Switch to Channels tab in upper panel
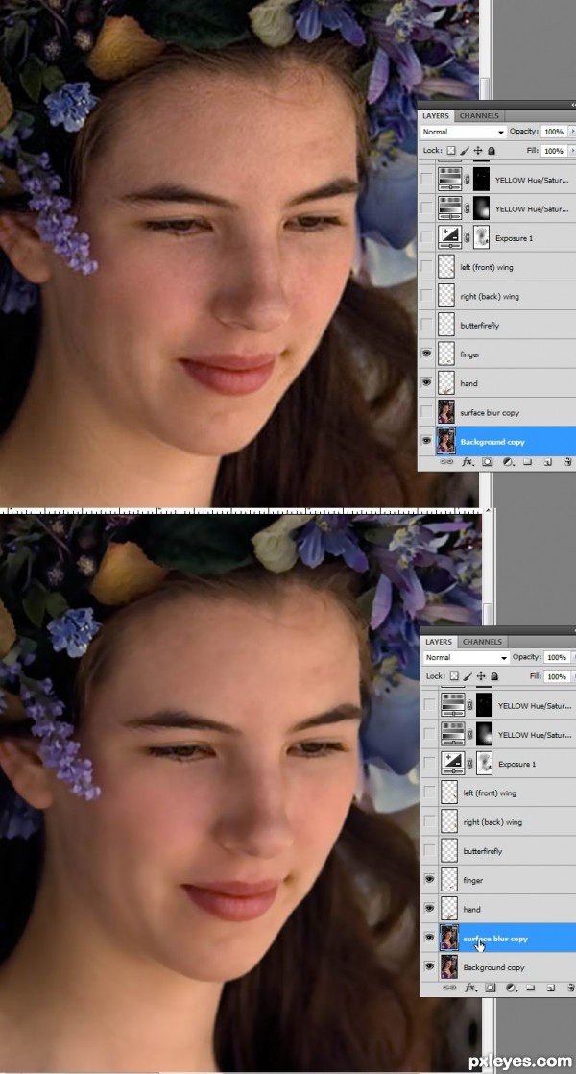 coord(479,115)
